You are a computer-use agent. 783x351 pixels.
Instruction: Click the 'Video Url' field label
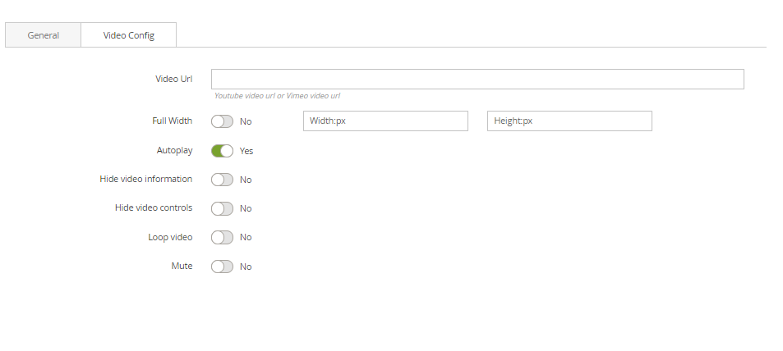173,79
